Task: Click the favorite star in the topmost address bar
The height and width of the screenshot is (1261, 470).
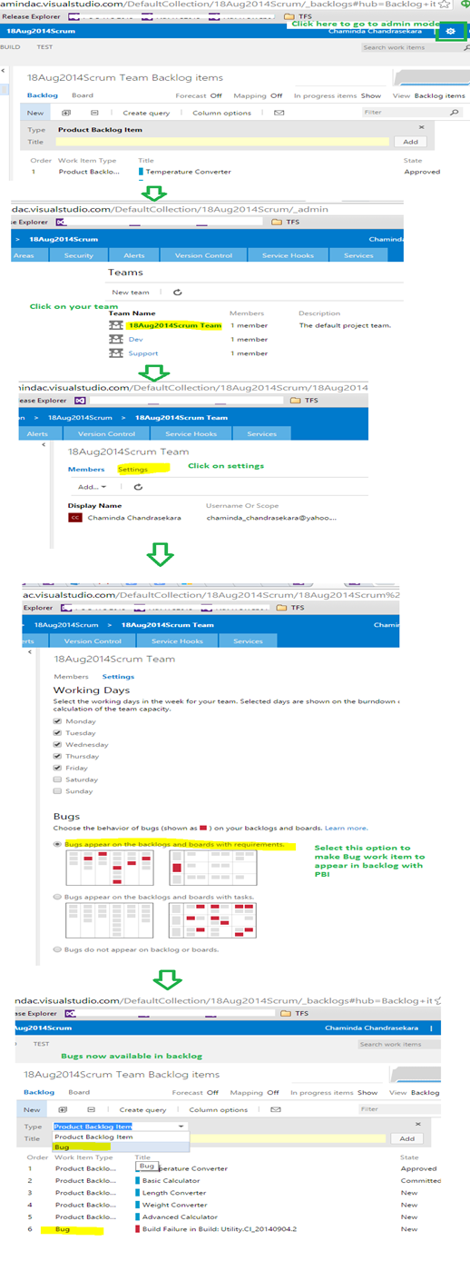Action: tap(444, 5)
